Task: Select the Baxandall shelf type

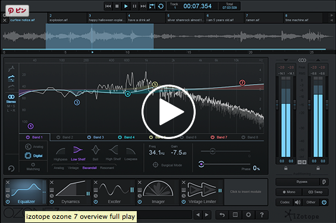Action: [90, 168]
